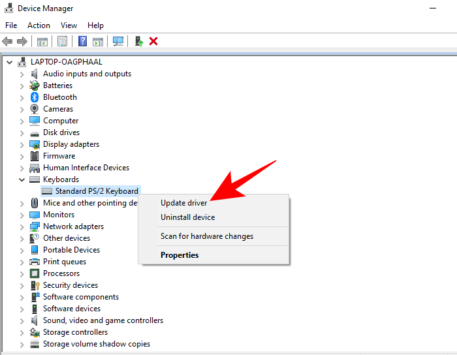Viewport: 457px width, 355px height.
Task: Select the Display adapters label
Action: pos(71,144)
